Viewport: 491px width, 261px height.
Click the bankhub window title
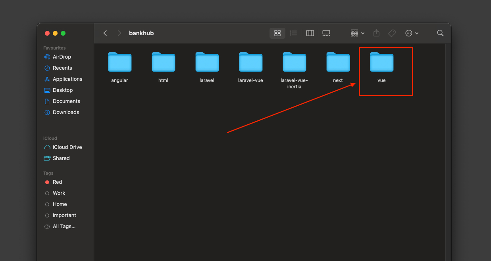pyautogui.click(x=141, y=33)
